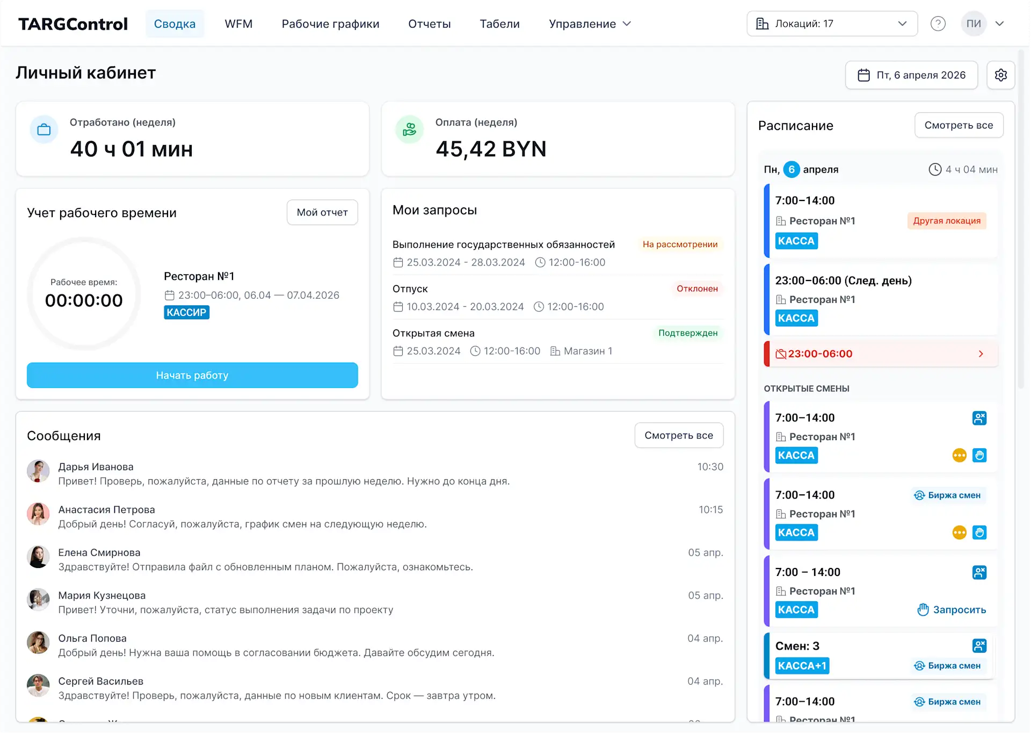Expand the red 23:00-06:00 missed shift row
The image size is (1031, 734).
[x=881, y=354]
